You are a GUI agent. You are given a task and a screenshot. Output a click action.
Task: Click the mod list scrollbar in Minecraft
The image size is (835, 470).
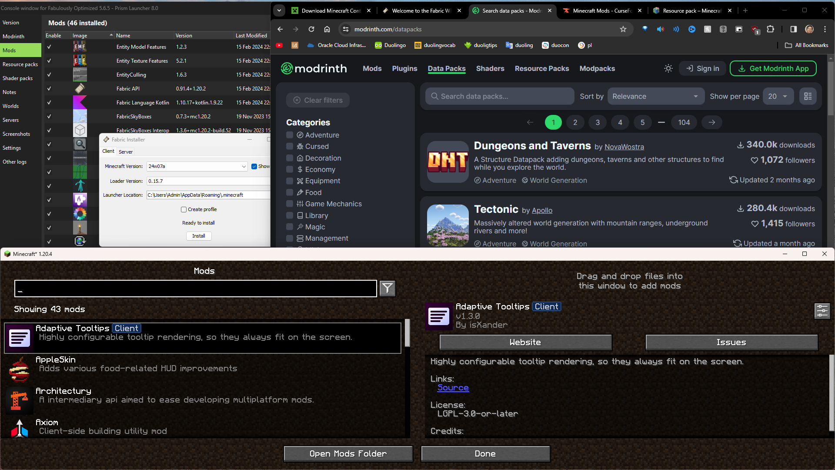[407, 332]
